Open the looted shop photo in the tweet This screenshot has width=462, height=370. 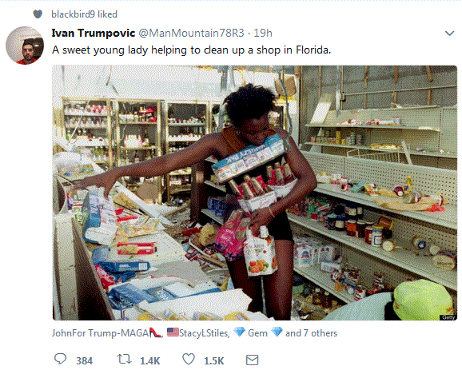point(254,193)
